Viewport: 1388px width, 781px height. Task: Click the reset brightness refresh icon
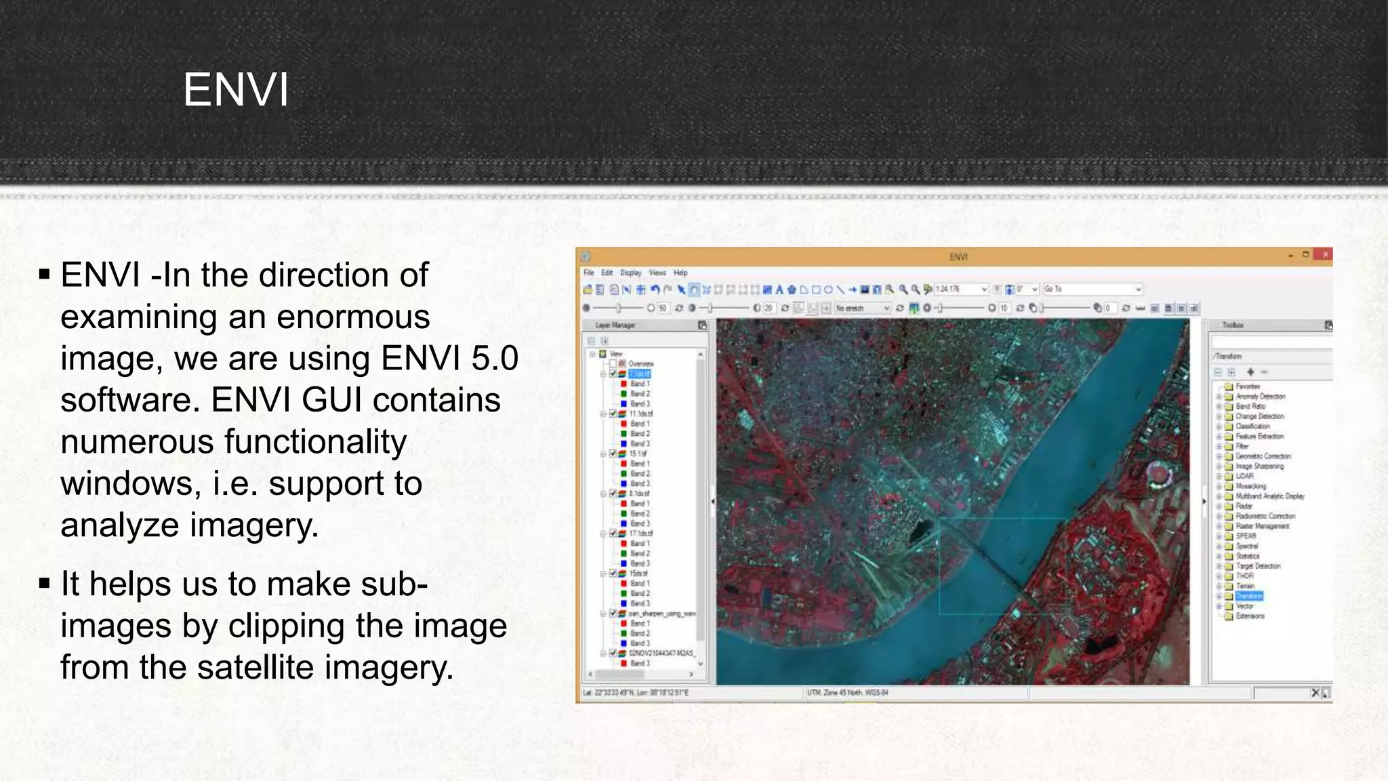[679, 308]
